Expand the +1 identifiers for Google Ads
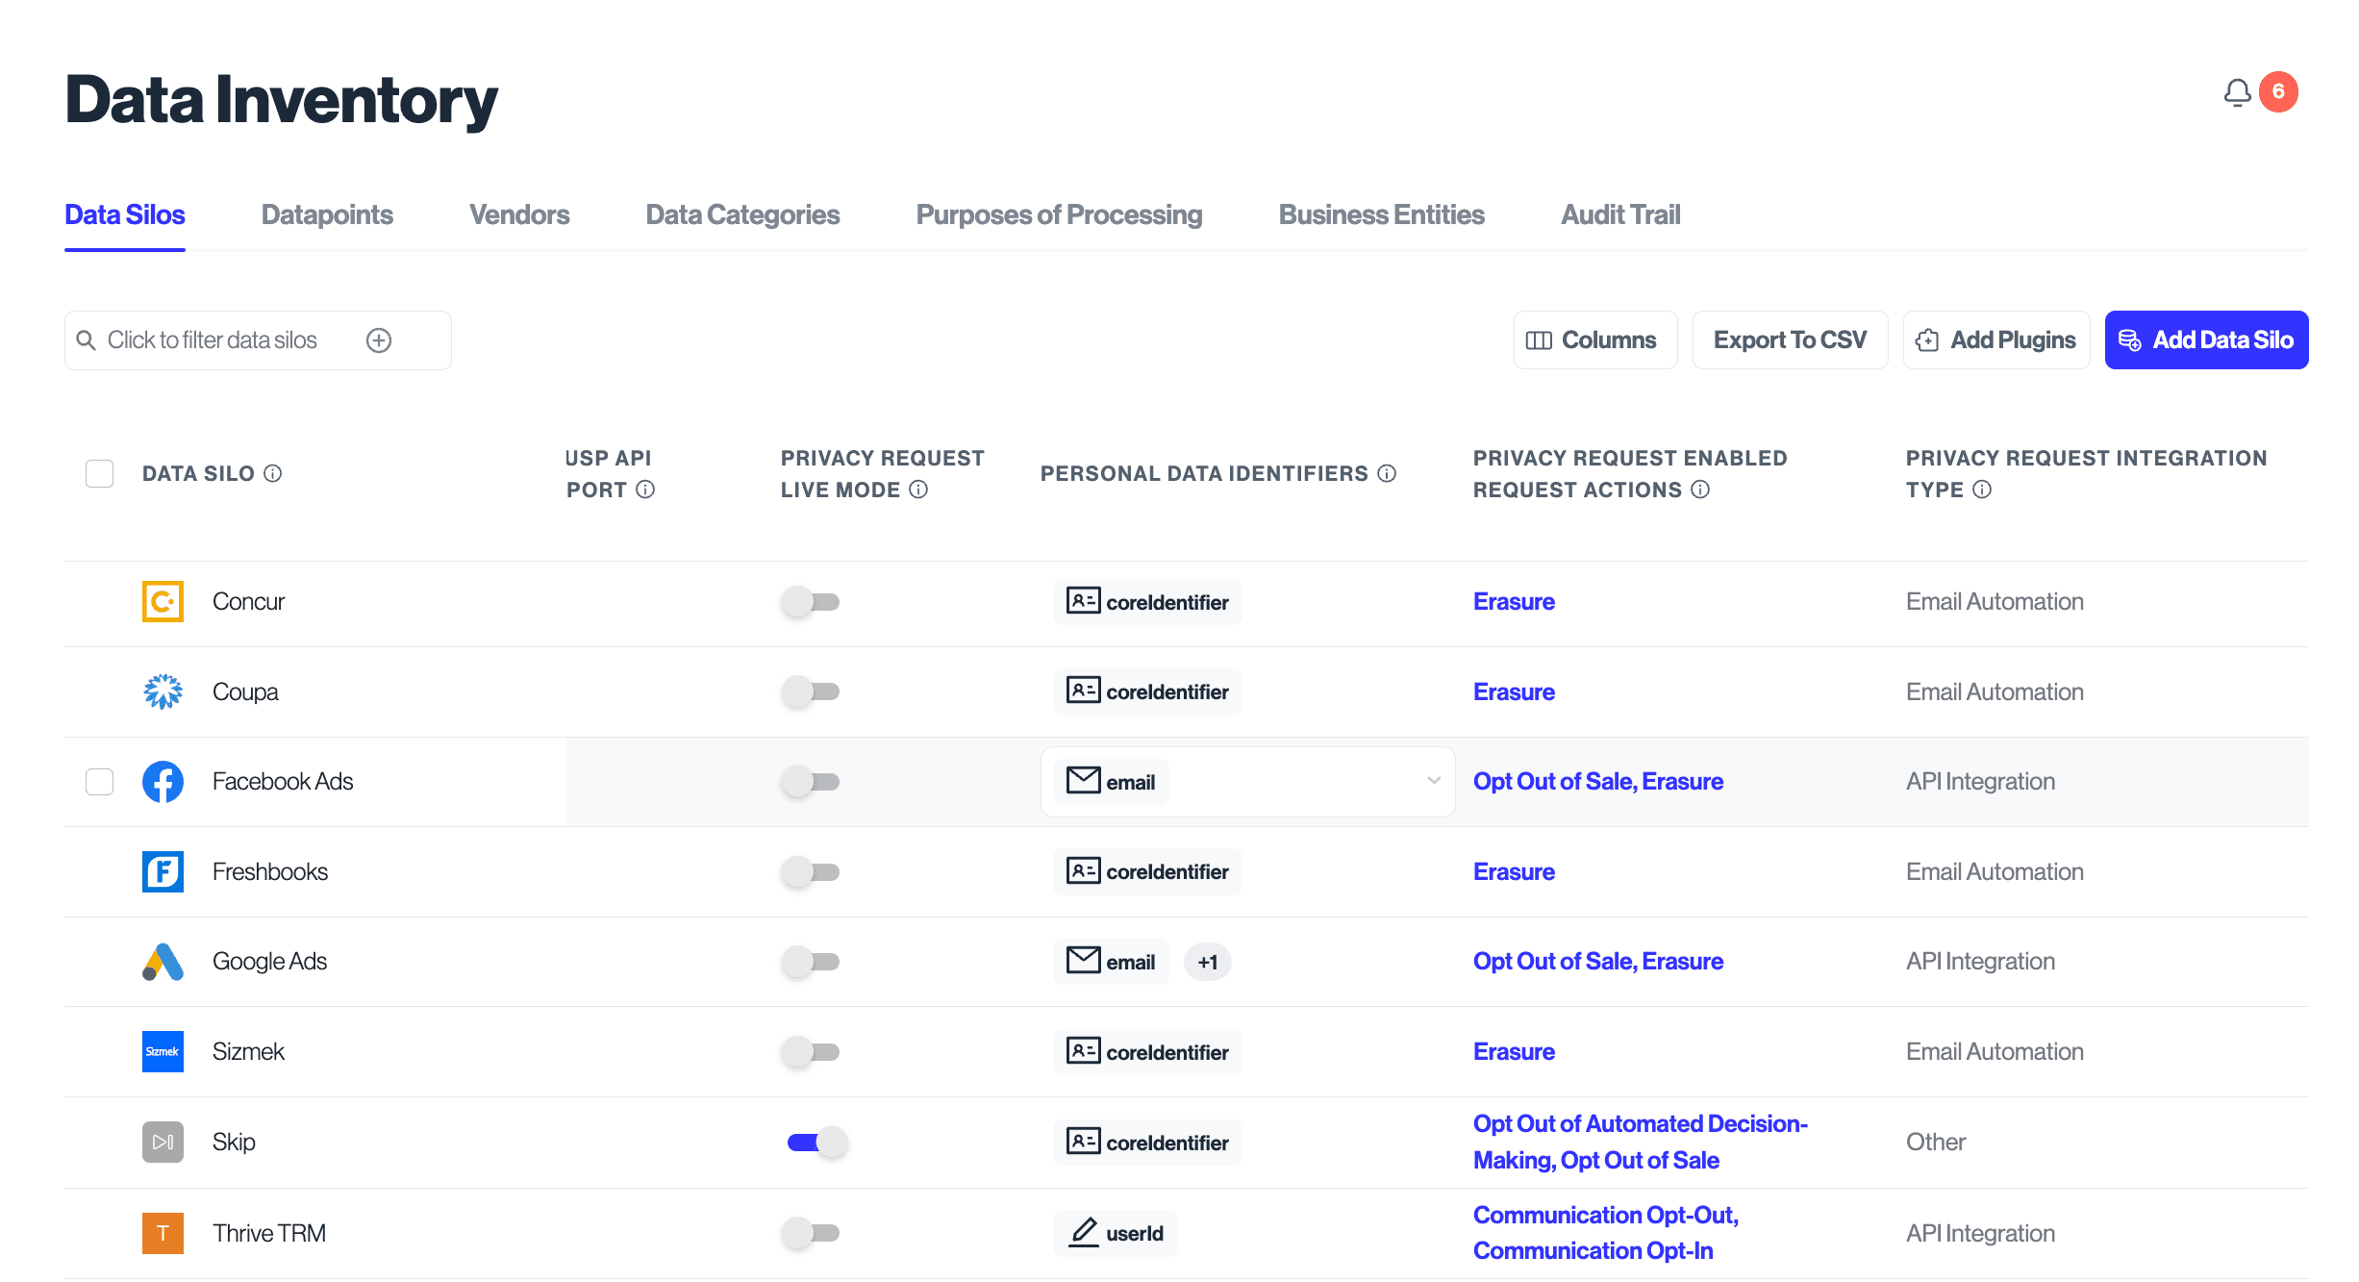The height and width of the screenshot is (1282, 2359). [1207, 963]
